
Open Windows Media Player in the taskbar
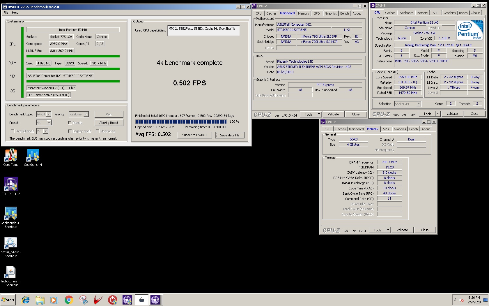[x=54, y=300]
